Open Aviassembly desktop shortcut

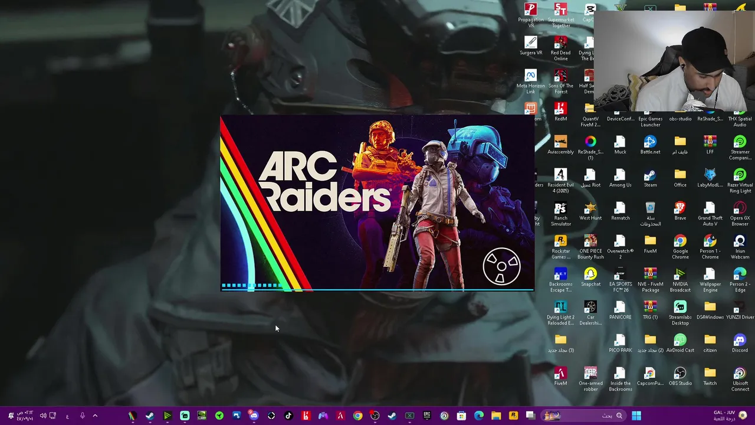click(560, 145)
